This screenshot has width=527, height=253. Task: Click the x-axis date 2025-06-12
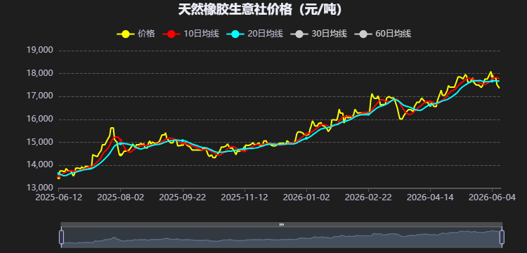[59, 197]
